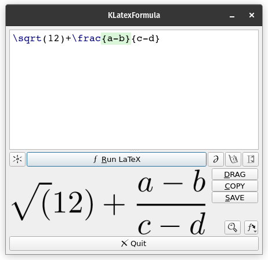
Task: Click the highlighted {a-b} text
Action: point(116,38)
